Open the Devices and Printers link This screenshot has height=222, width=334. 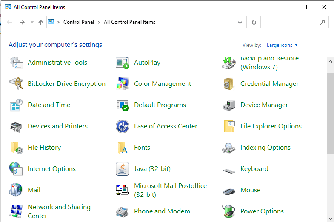coord(57,126)
